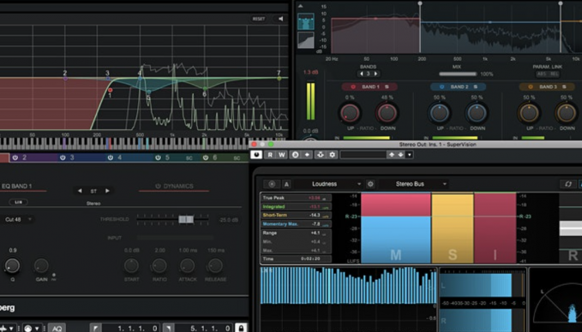Viewport: 582px width, 332px height.
Task: Select ABS in PARAM. LINK
Action: (541, 74)
